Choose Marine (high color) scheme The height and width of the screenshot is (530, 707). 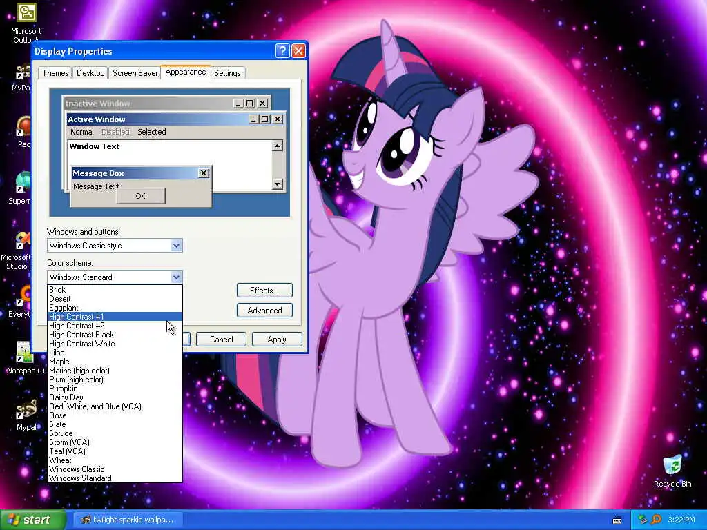tap(115, 371)
